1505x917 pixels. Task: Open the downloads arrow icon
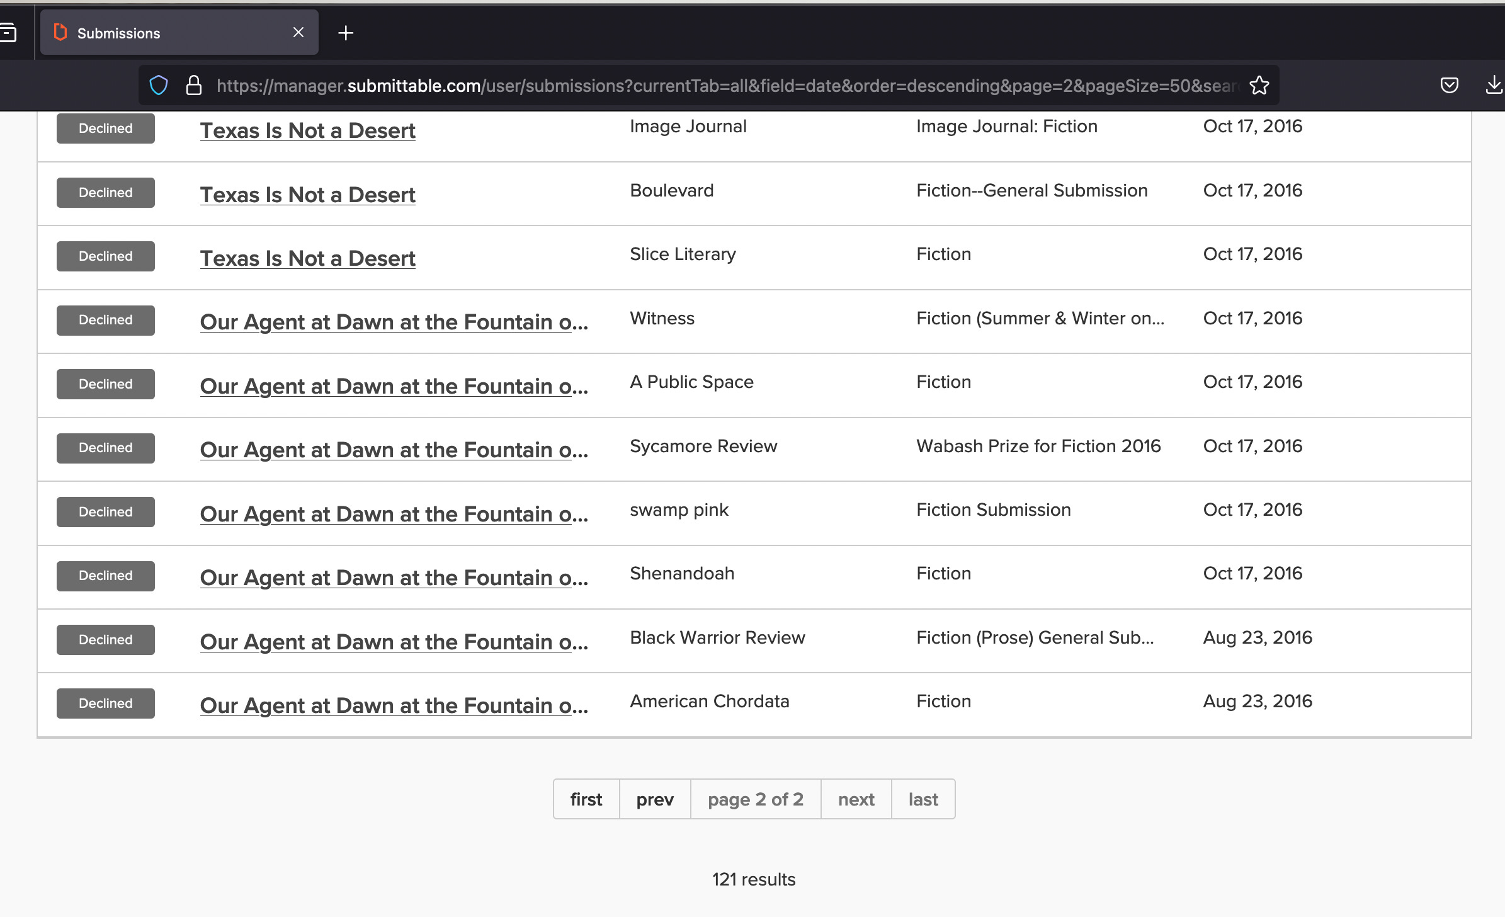coord(1493,85)
